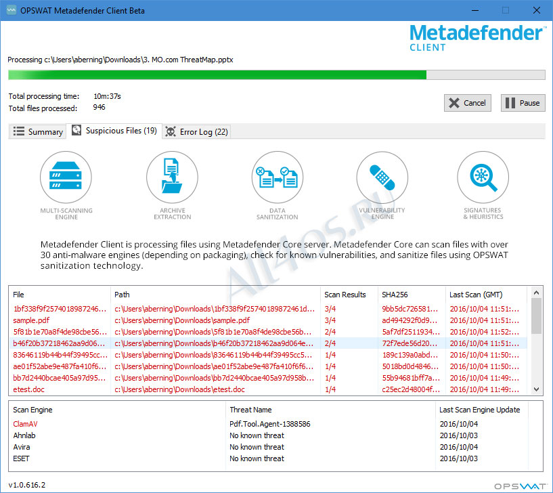Click the skull icon on Error Log tab
The height and width of the screenshot is (493, 553).
click(171, 131)
